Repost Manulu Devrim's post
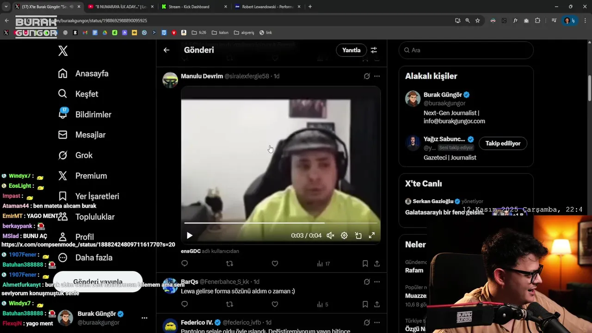Screen dimensions: 592x333 click(x=229, y=264)
